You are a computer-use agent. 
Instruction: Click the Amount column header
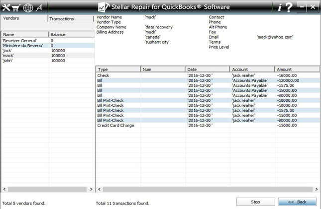297,70
